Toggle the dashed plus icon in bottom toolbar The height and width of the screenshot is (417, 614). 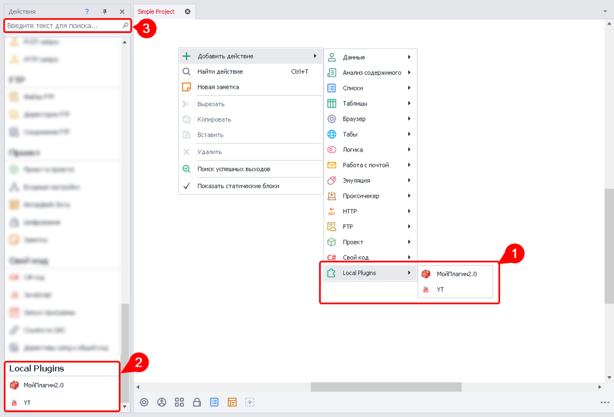point(250,403)
